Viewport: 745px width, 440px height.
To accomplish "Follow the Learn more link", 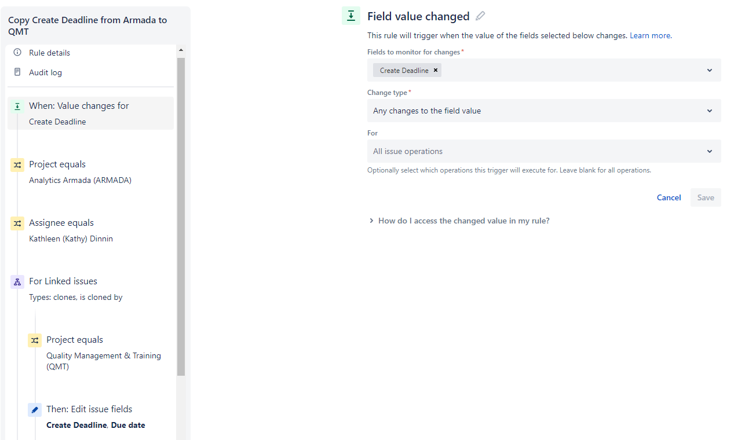I will click(x=649, y=35).
